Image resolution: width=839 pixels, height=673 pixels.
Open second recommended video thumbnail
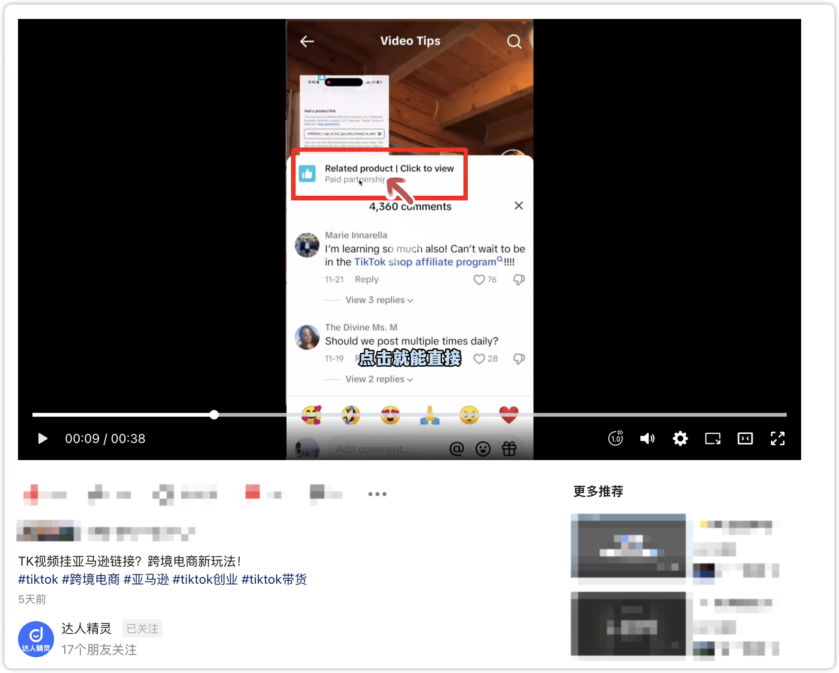tap(628, 624)
